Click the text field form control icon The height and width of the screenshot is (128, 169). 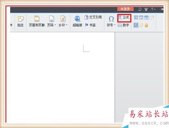click(x=136, y=18)
